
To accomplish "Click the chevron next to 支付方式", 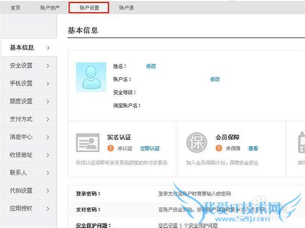I will (48, 119).
